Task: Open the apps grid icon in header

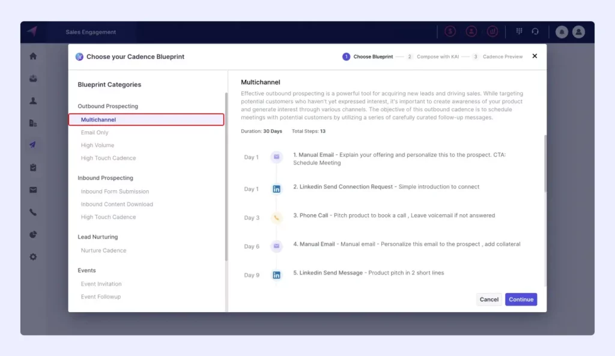Action: (x=520, y=31)
